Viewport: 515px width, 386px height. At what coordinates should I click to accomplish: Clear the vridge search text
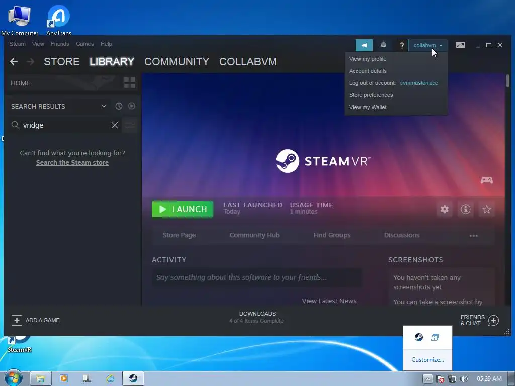tap(114, 125)
